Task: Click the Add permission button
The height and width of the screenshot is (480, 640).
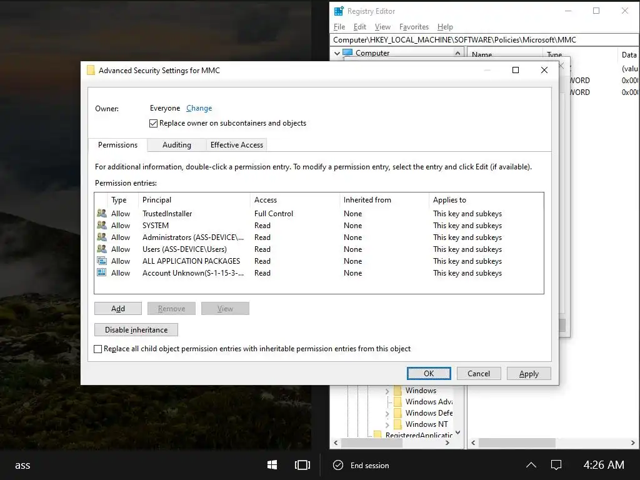Action: (118, 309)
